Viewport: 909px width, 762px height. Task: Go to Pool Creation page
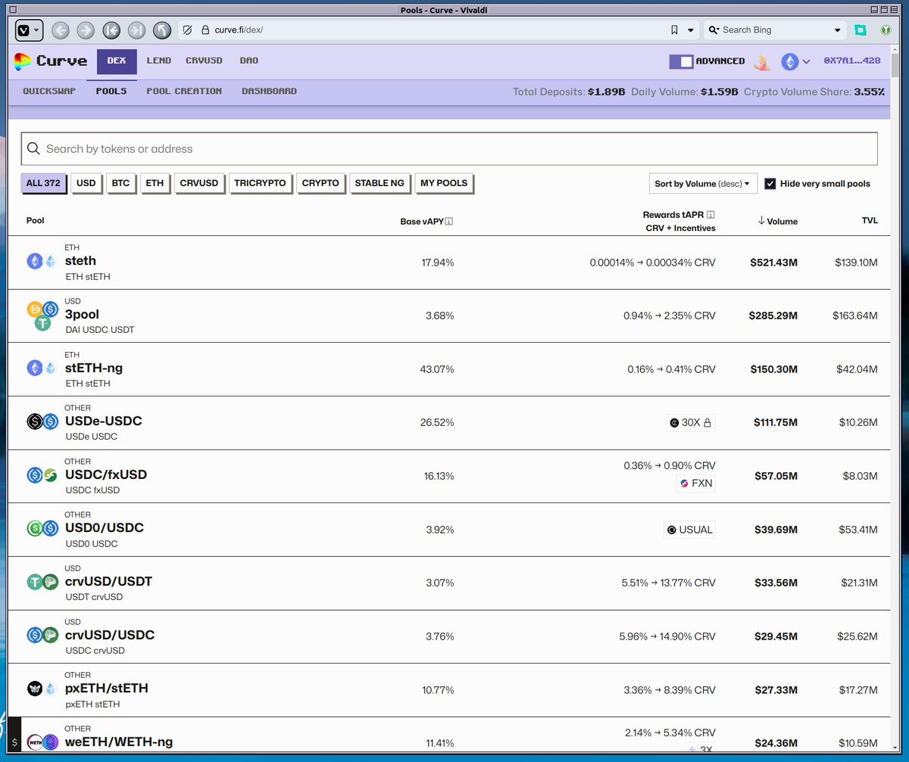[184, 91]
